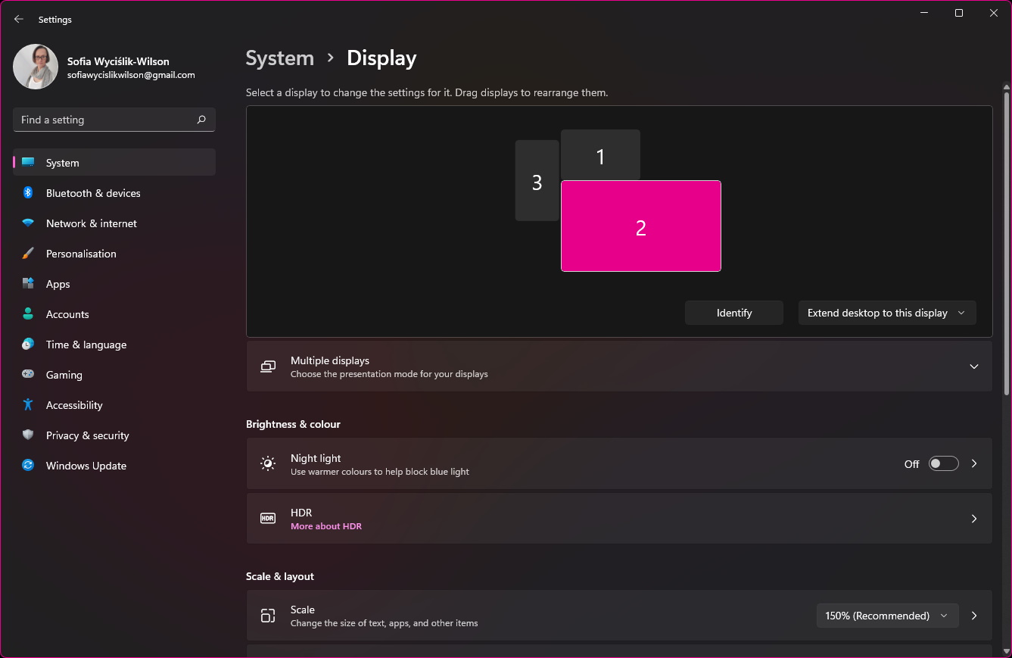The height and width of the screenshot is (658, 1012).
Task: Click the Night light sun icon
Action: tap(268, 463)
